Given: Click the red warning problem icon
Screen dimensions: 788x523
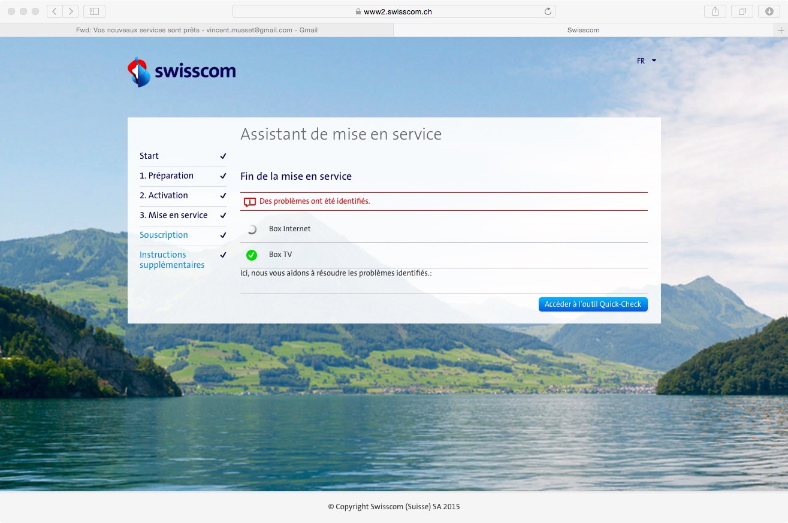Looking at the screenshot, I should (x=250, y=202).
